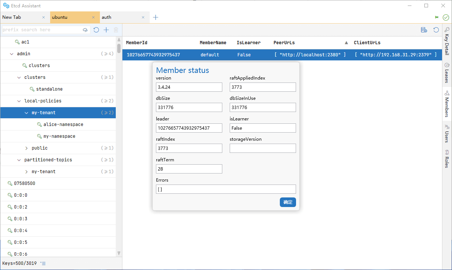The height and width of the screenshot is (270, 452).
Task: Open a new connection tab with plus
Action: 156,17
